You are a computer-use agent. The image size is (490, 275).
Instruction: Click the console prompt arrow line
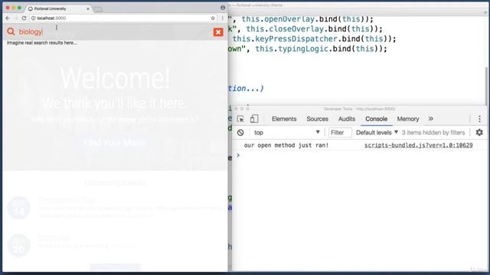tap(359, 155)
